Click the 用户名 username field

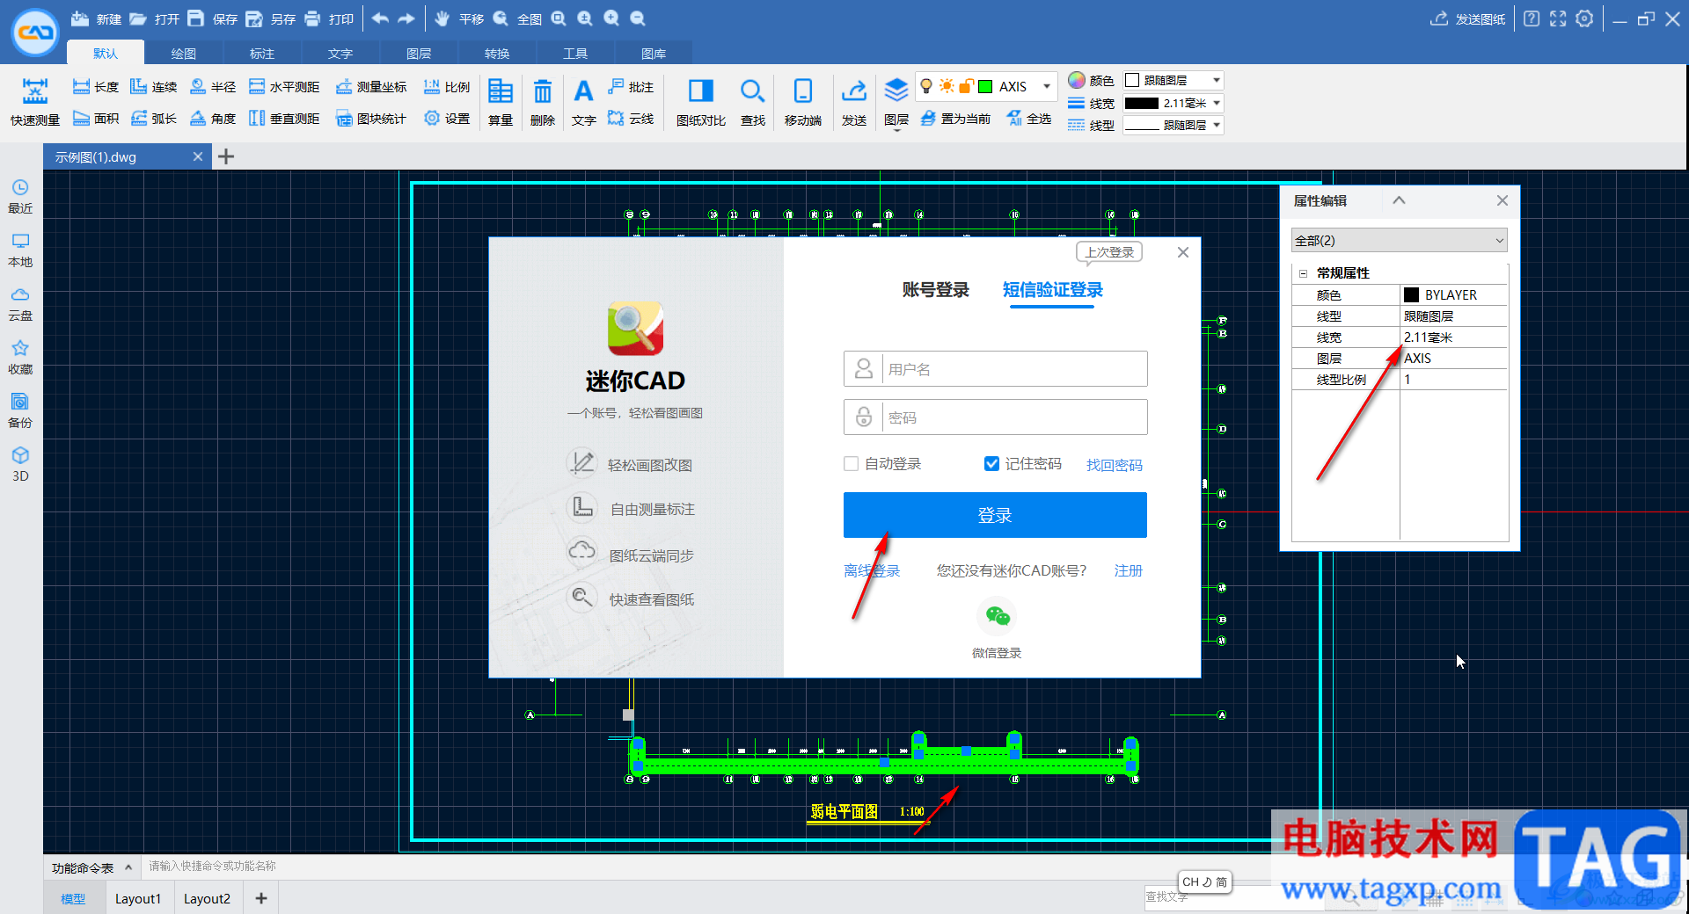pos(995,368)
